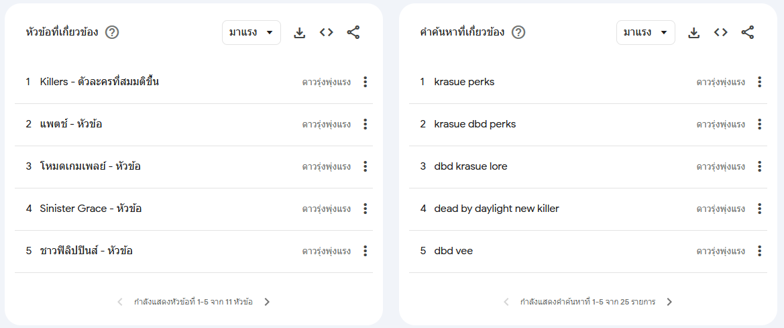This screenshot has width=784, height=328.
Task: Expand มาแรง dropdown in related queries
Action: [x=645, y=32]
